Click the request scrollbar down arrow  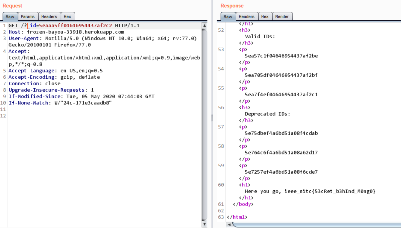click(204, 224)
